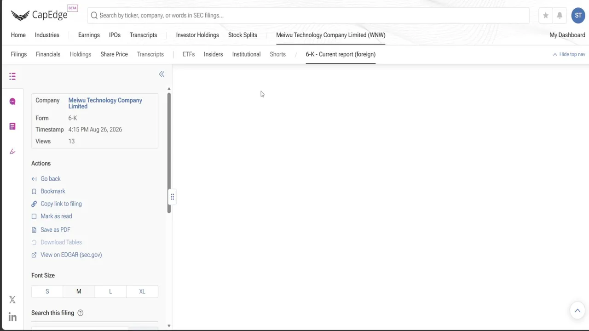Viewport: 589px width, 331px height.
Task: Go to the Home menu item
Action: pos(18,35)
